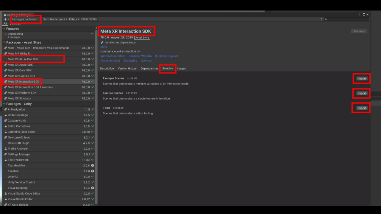Open the Packages: In Project dropdown

(26, 19)
